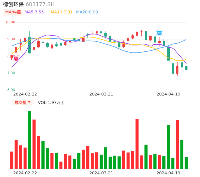Click the 2024-02-22 date label under candlesticks
Screen dimensions: 200x177
pyautogui.click(x=25, y=94)
